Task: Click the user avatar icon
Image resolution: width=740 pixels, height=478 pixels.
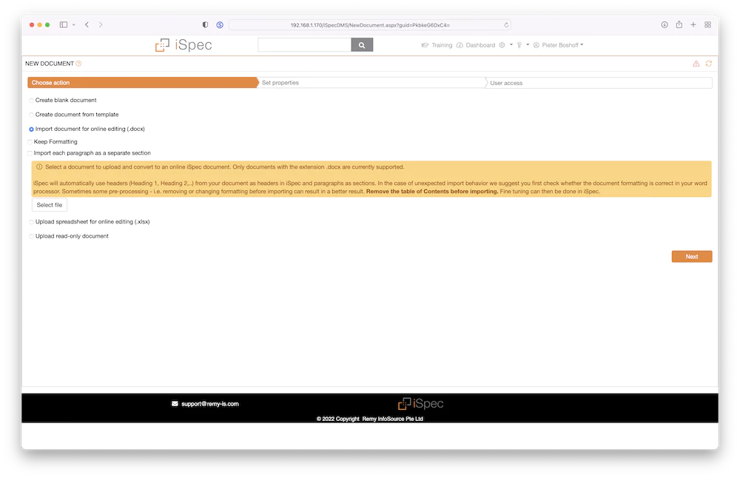Action: pos(536,45)
